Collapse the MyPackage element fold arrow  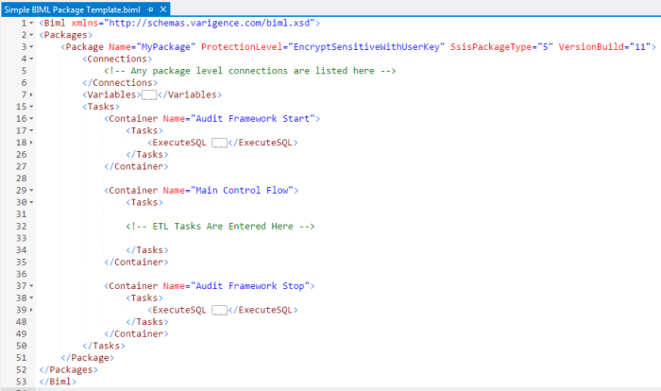[32, 46]
